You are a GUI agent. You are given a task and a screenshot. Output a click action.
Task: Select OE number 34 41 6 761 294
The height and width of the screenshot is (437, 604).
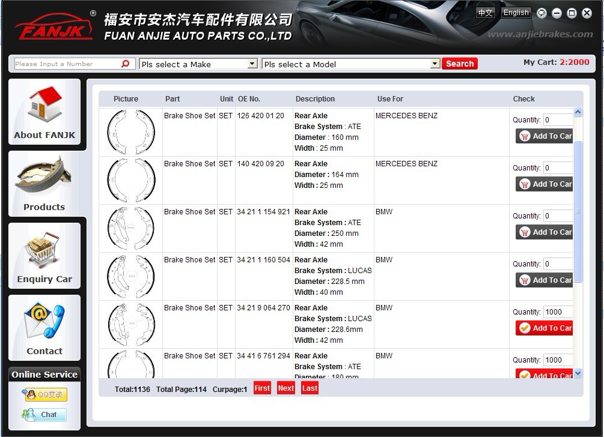(x=263, y=356)
